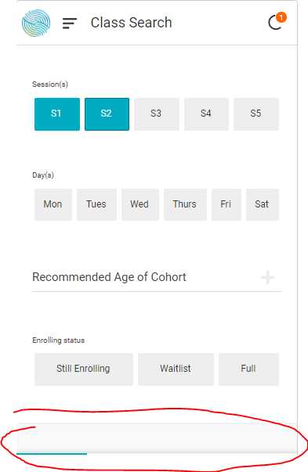Filter classes by Tues
The image size is (308, 472).
pyautogui.click(x=96, y=205)
